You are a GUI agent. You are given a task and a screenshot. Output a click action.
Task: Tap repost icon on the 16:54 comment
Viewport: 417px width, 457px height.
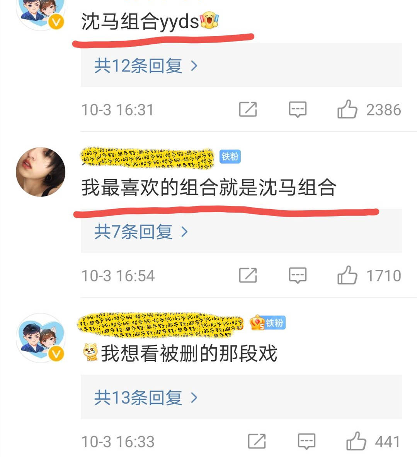[248, 275]
